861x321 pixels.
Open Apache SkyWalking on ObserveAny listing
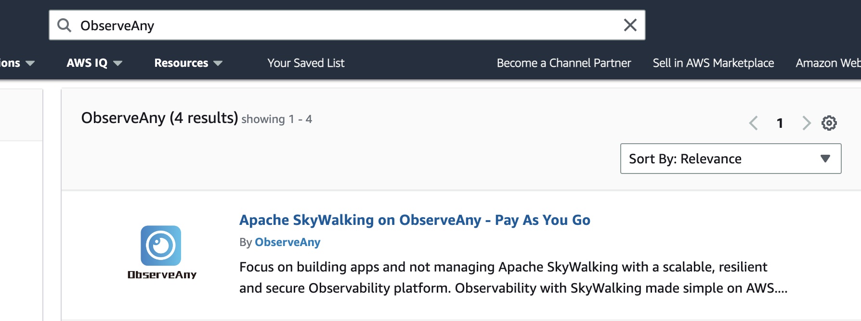coord(415,220)
